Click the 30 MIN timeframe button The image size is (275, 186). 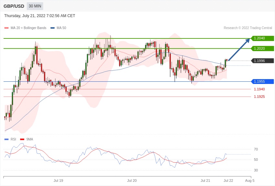(35, 6)
